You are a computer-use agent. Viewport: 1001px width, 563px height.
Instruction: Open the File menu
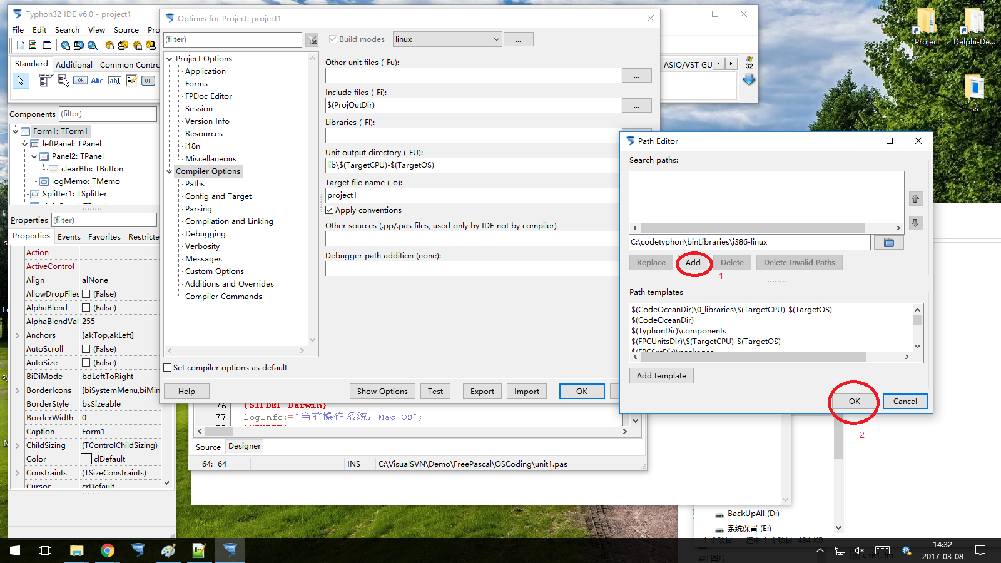[x=18, y=29]
